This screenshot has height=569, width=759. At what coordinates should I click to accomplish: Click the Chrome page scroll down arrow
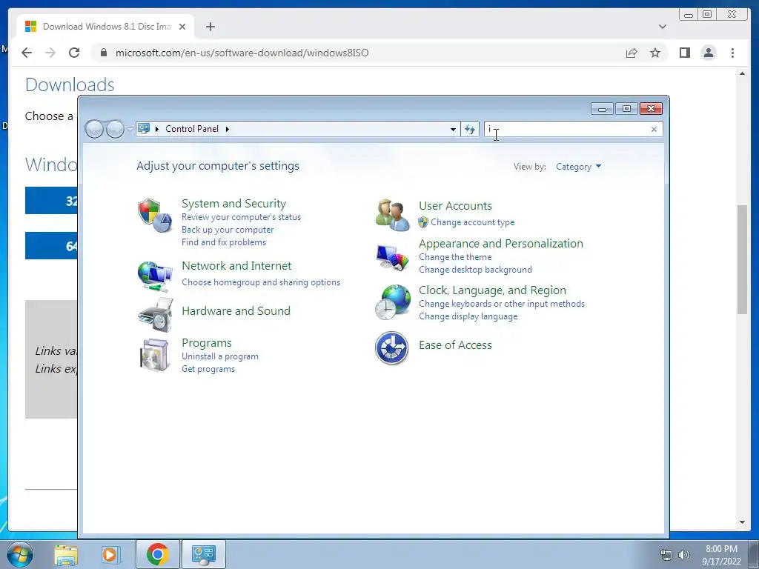tap(742, 522)
